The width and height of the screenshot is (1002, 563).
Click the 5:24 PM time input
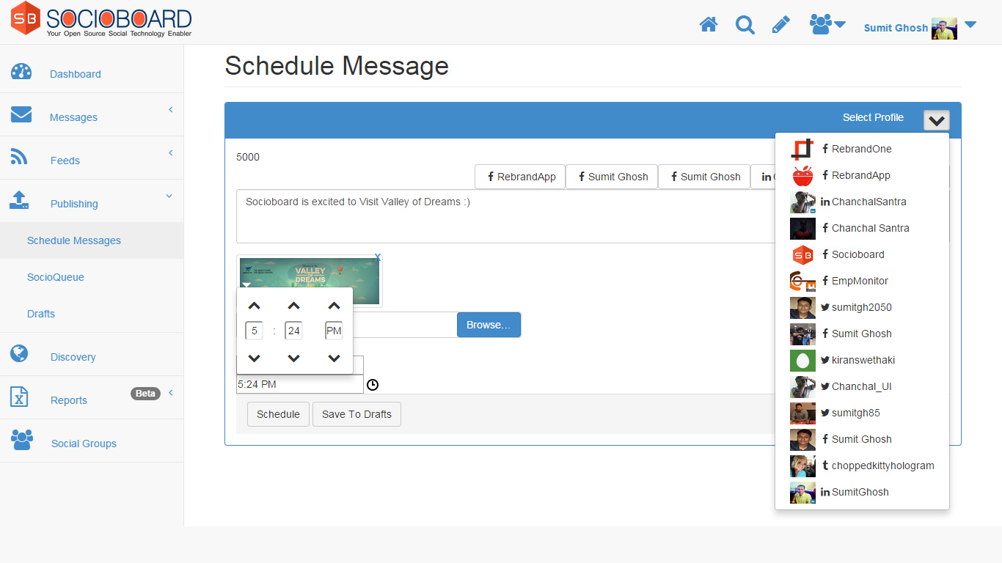(x=299, y=384)
